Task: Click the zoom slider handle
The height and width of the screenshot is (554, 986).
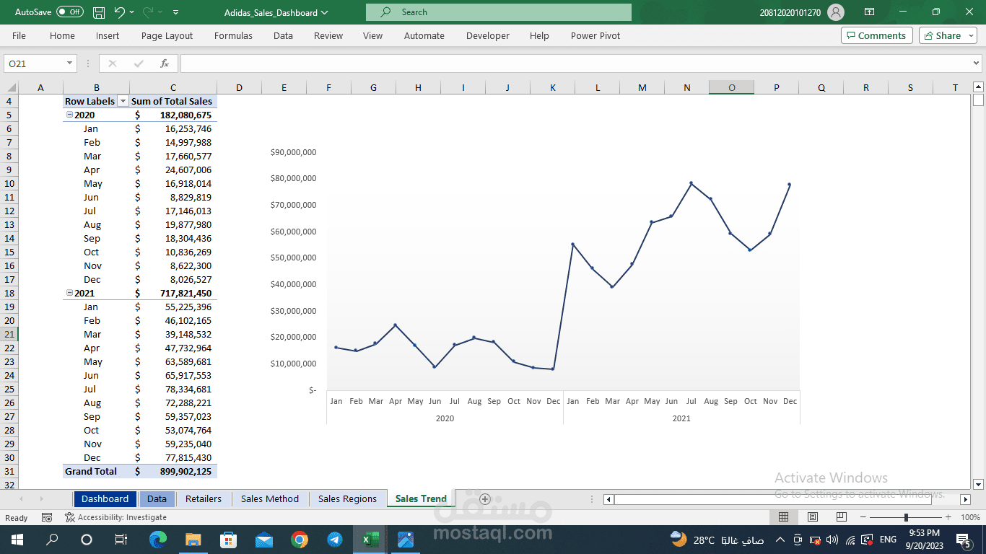Action: pos(906,517)
